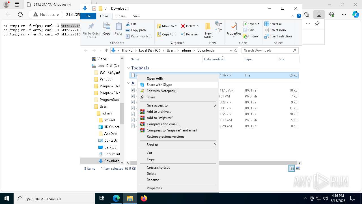This screenshot has width=362, height=204.
Task: Click Invert selection in ribbon
Action: (x=278, y=36)
